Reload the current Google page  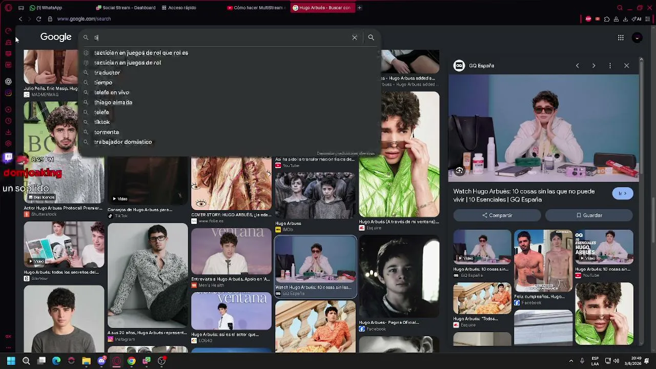coord(38,19)
